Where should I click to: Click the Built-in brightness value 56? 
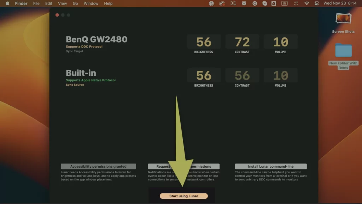tap(204, 75)
